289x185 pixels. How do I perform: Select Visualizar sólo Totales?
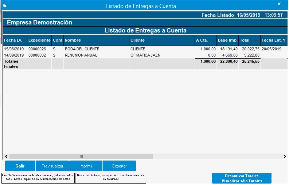[x=242, y=181]
